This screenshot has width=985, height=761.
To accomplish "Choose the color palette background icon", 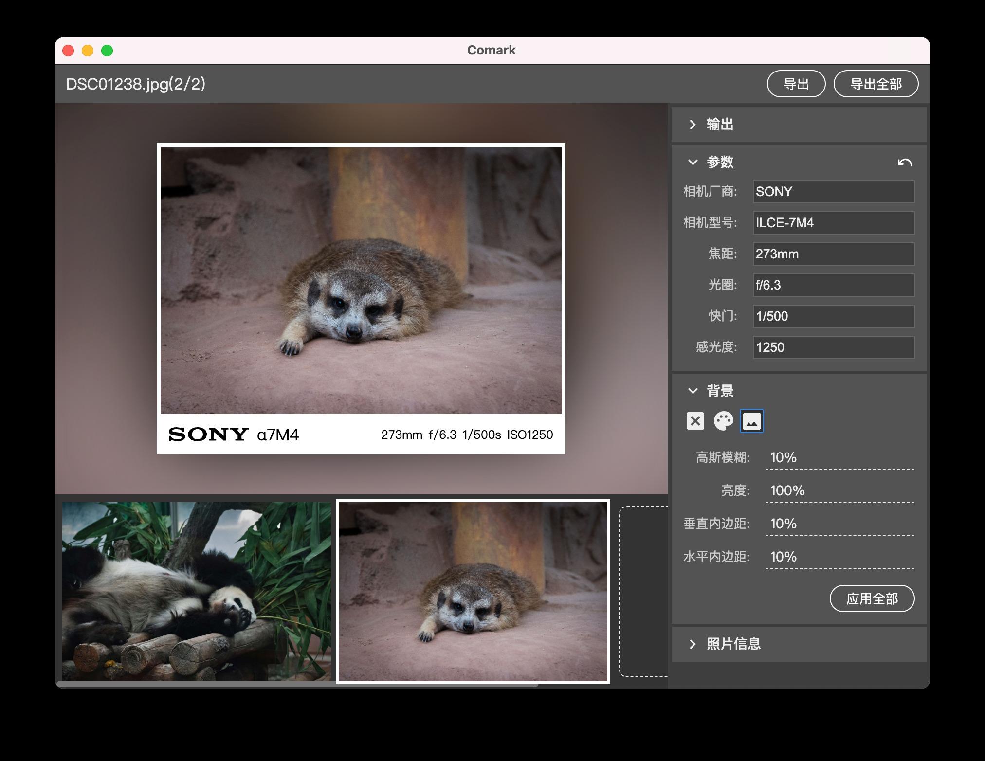I will coord(723,421).
